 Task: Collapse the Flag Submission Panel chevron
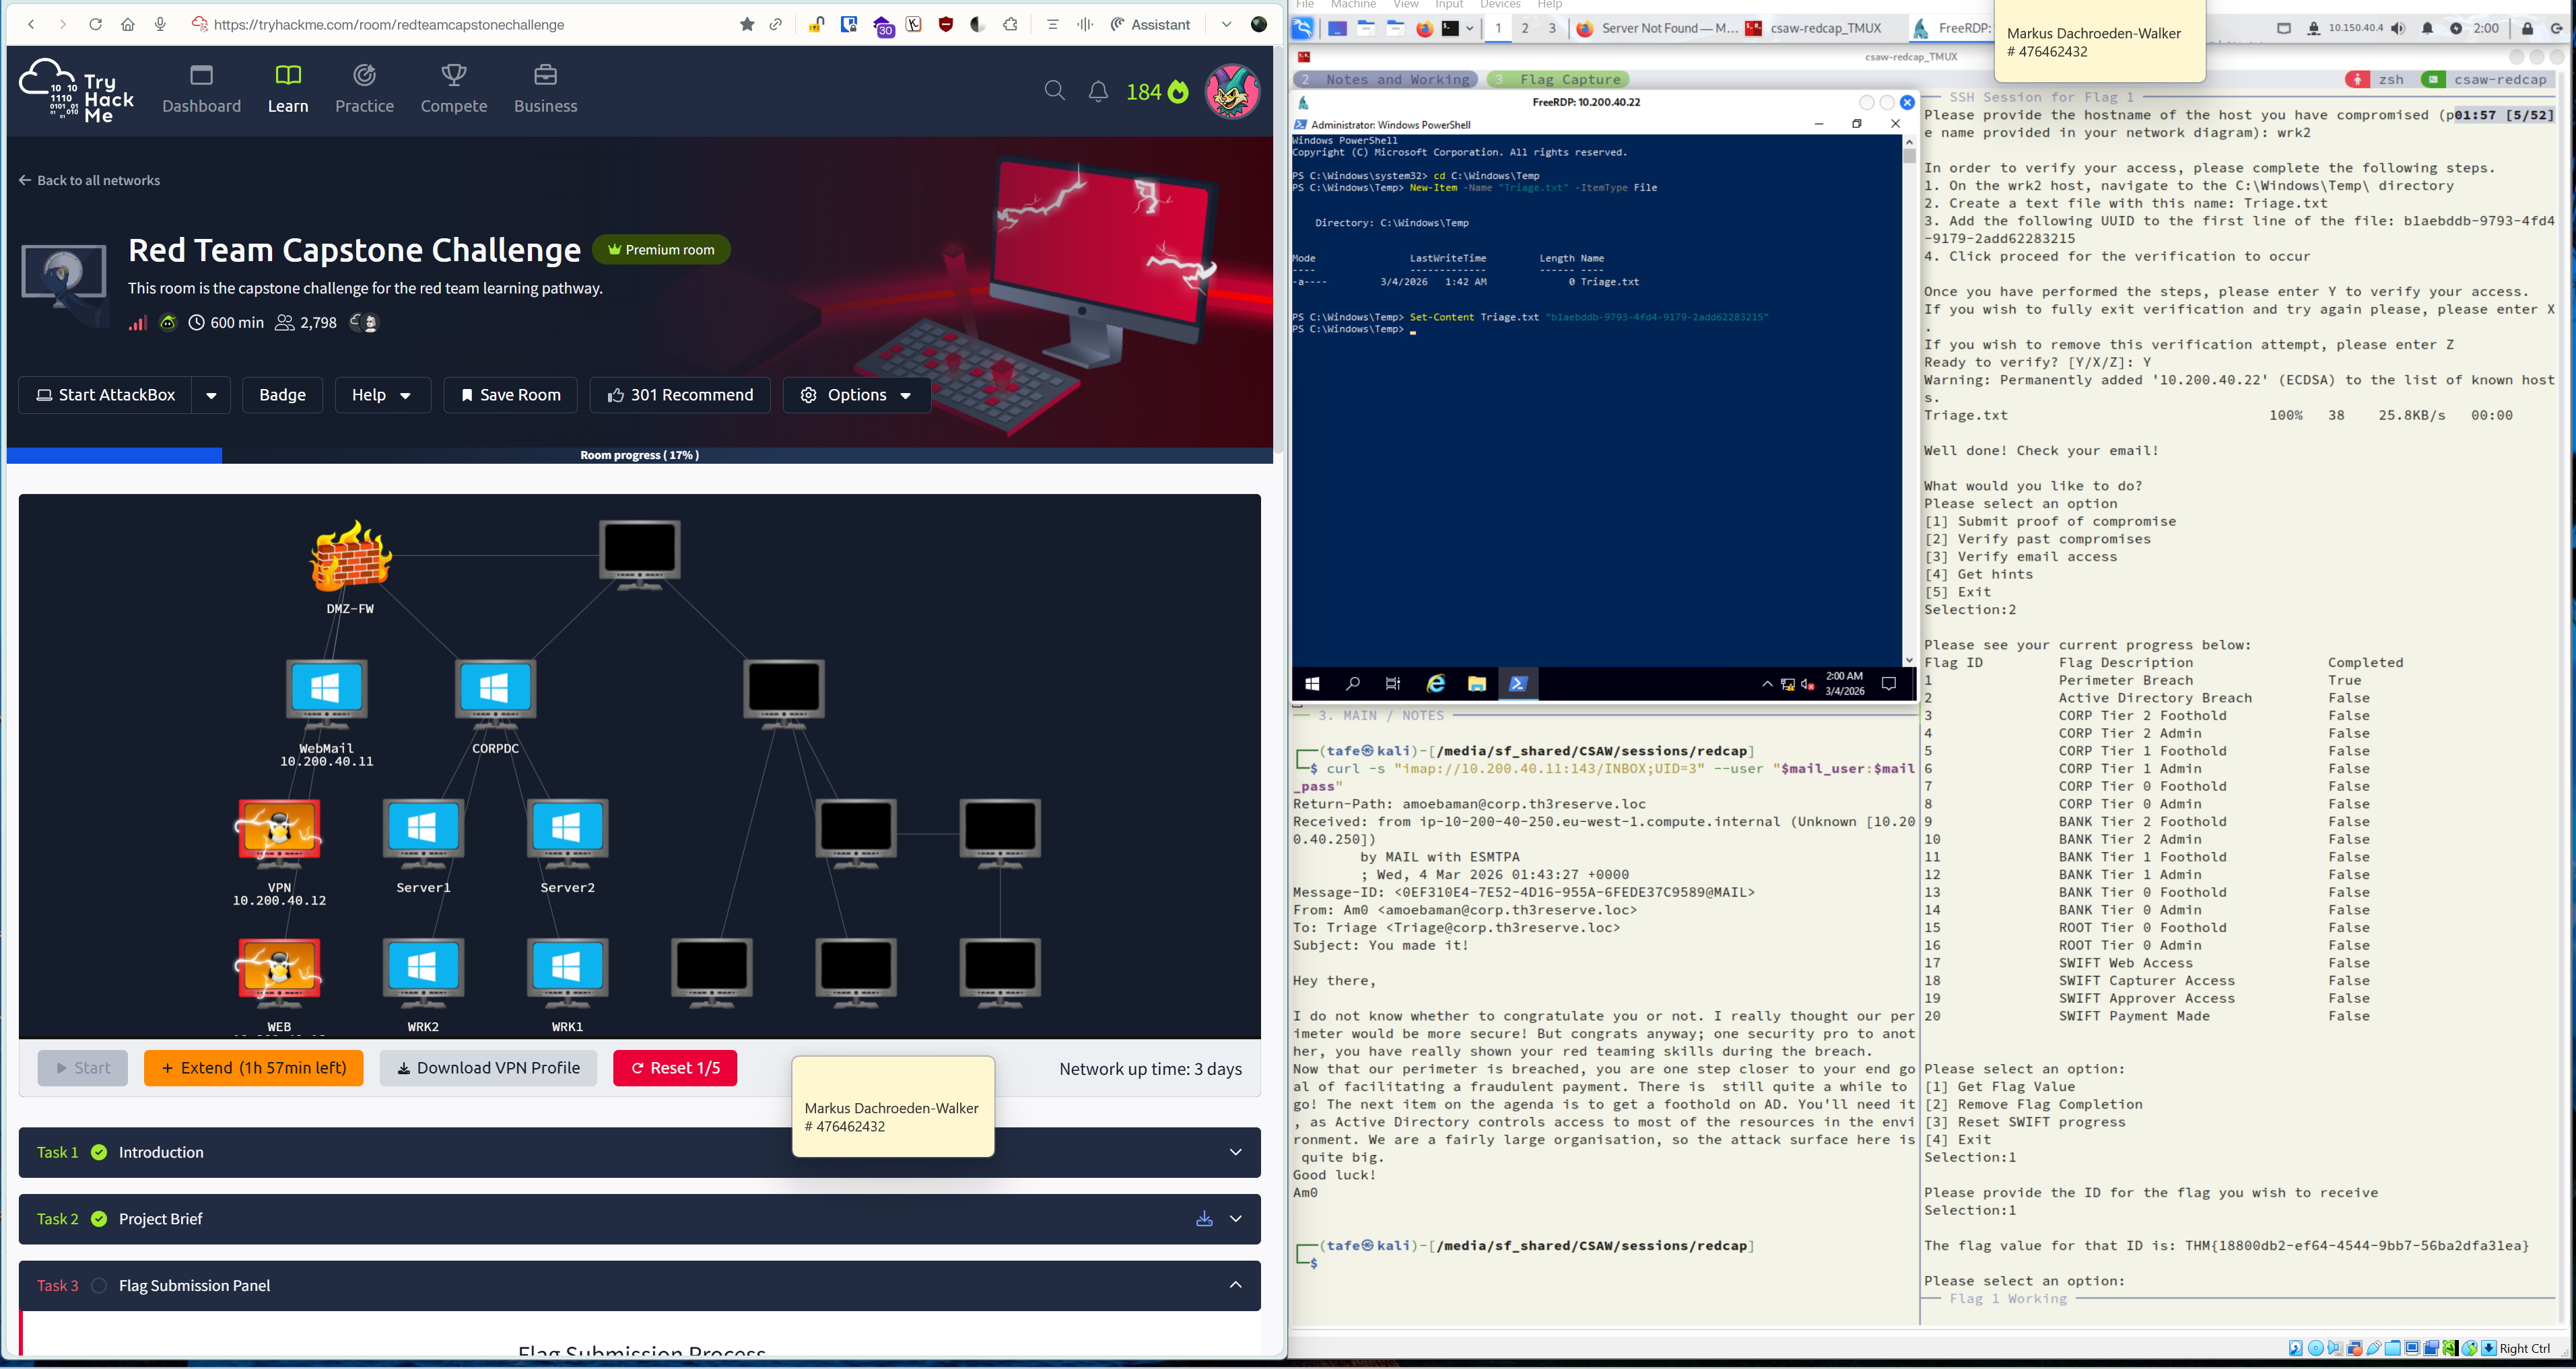point(1235,1285)
